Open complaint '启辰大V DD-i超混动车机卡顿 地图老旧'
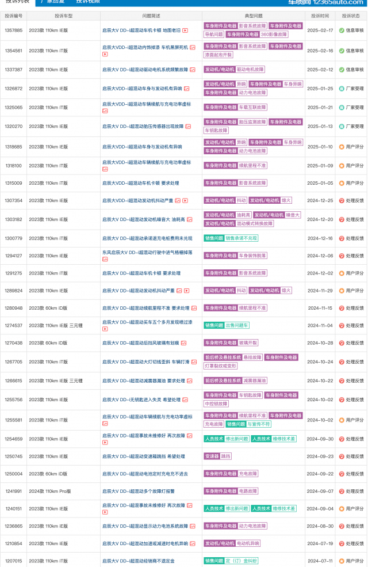 [141, 31]
